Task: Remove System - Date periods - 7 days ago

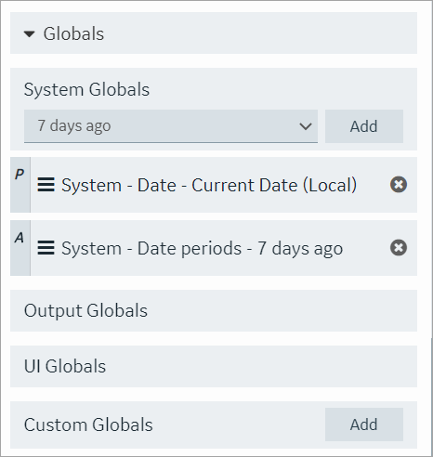Action: (399, 248)
